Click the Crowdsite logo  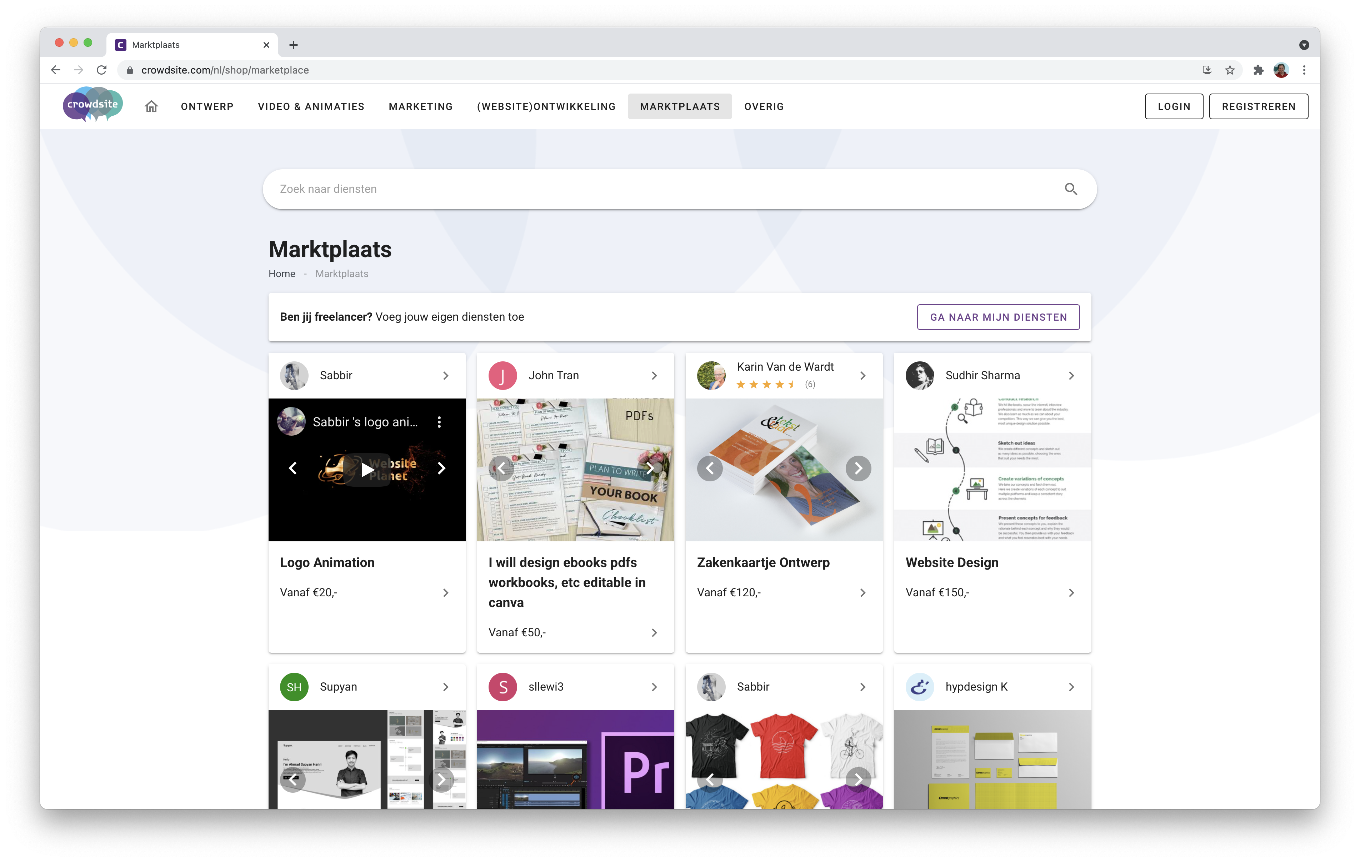pyautogui.click(x=92, y=105)
